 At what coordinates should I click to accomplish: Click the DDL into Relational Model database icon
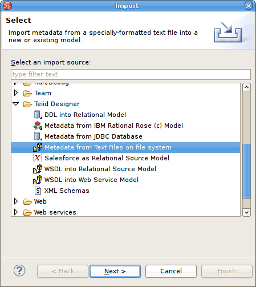pyautogui.click(x=38, y=115)
